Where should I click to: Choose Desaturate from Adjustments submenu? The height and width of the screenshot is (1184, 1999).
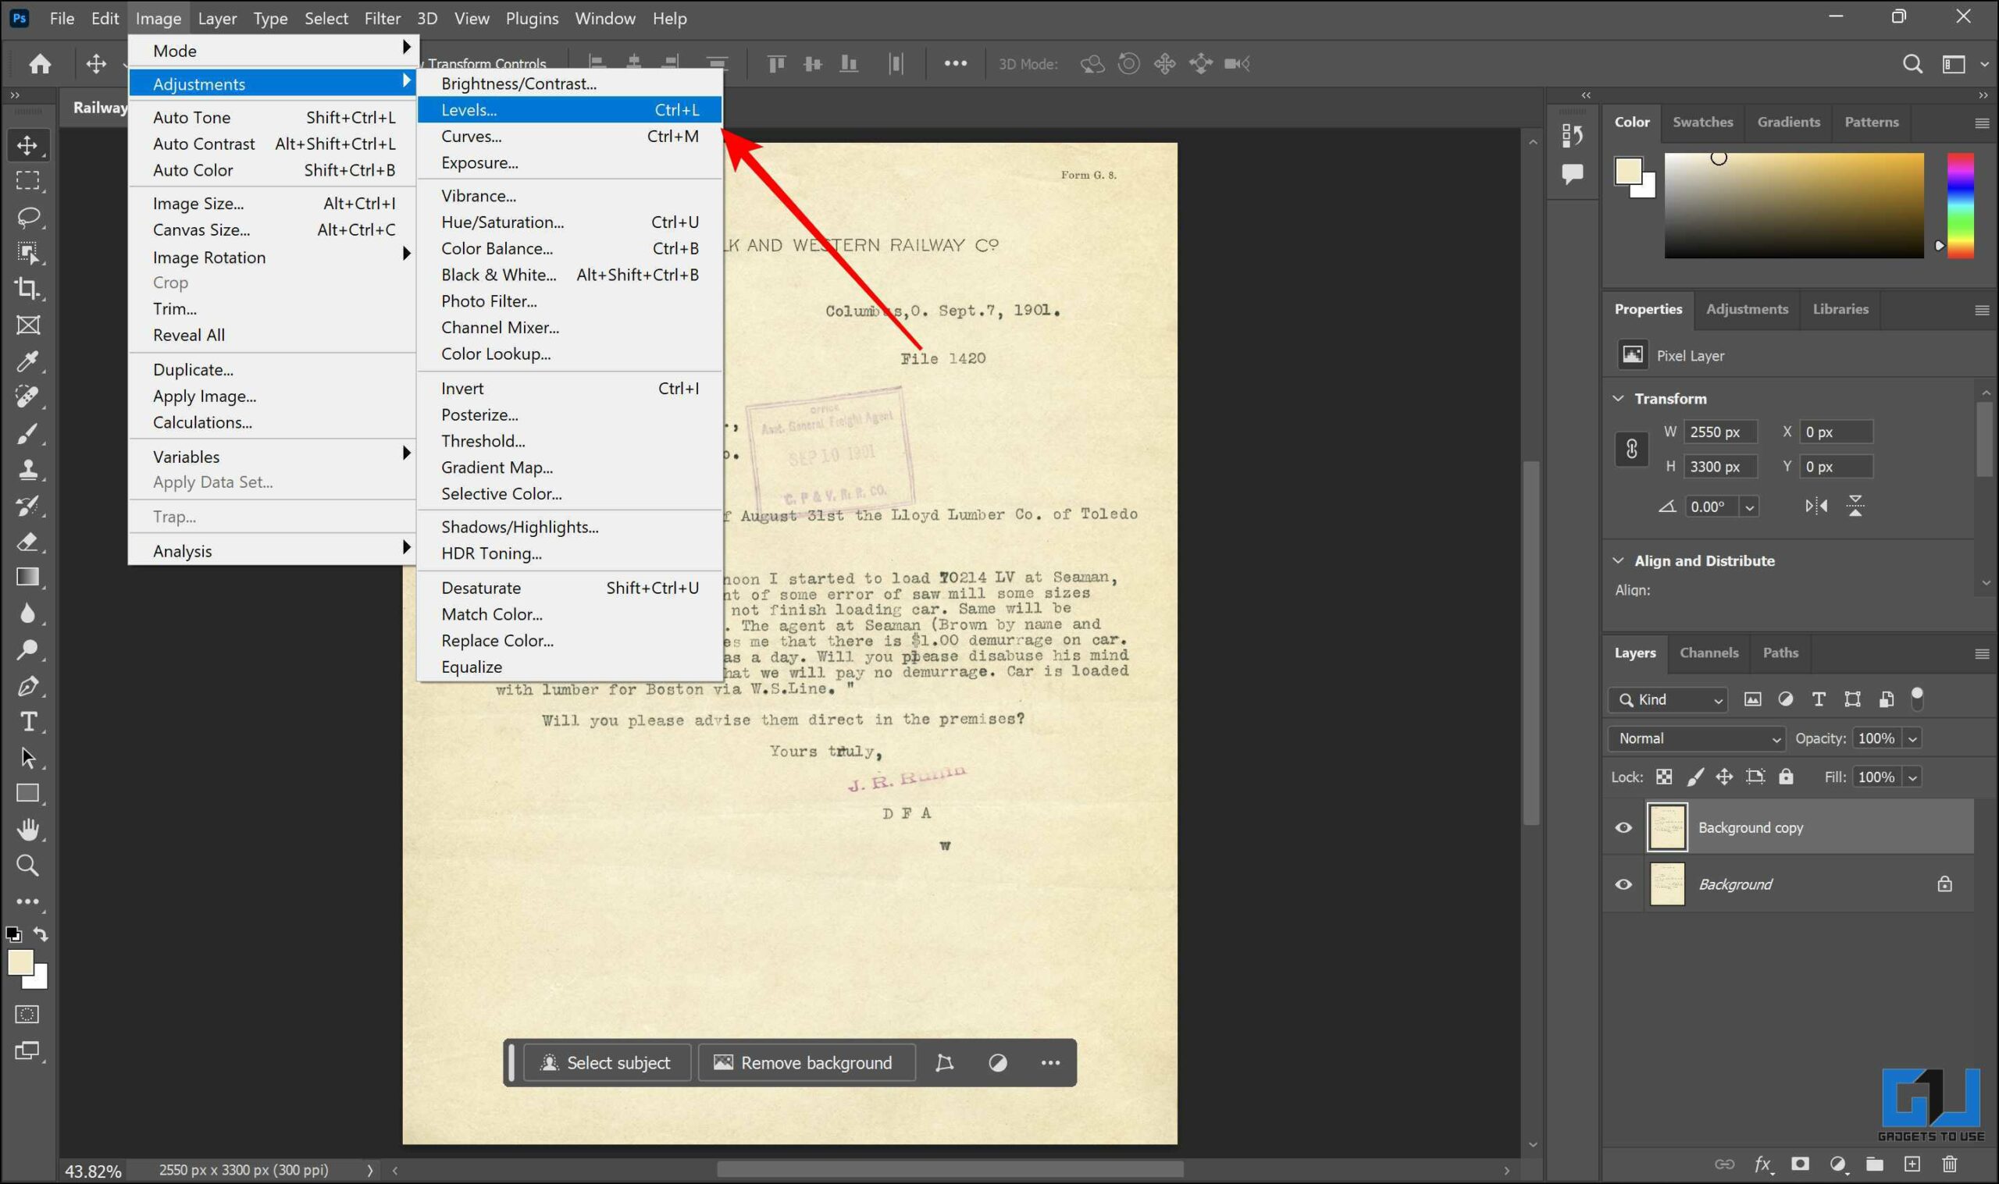[x=569, y=588]
